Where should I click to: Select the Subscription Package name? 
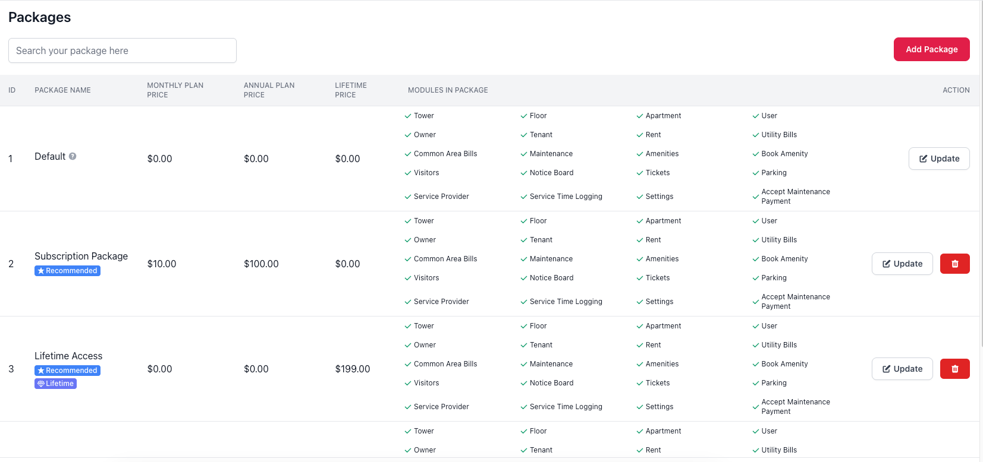tap(81, 256)
